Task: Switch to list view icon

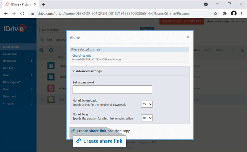Action: pyautogui.click(x=233, y=50)
